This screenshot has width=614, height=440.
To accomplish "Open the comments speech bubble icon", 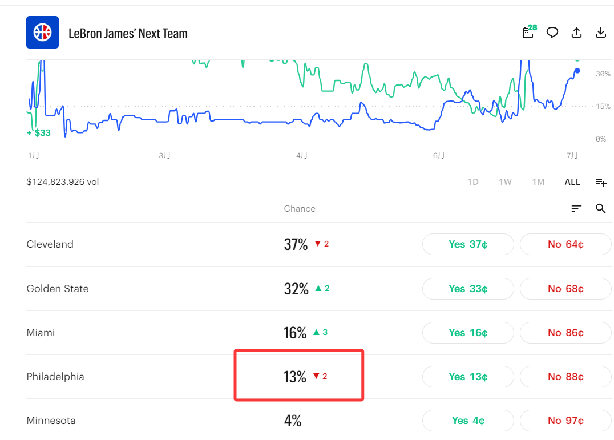I will click(552, 33).
